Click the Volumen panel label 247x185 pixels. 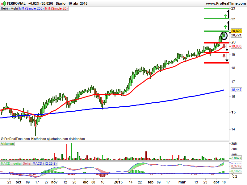[x=7, y=144]
